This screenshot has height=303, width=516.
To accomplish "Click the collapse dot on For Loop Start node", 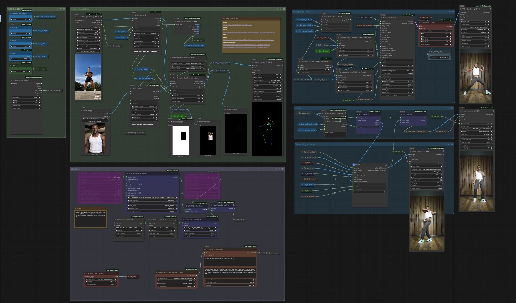I will click(358, 114).
